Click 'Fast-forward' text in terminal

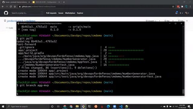click(x=26, y=44)
